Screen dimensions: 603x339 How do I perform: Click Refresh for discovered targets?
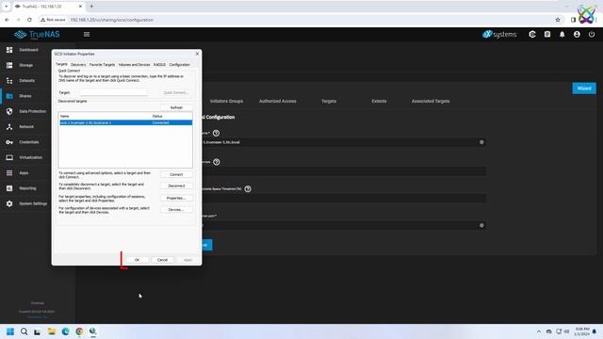click(x=176, y=107)
